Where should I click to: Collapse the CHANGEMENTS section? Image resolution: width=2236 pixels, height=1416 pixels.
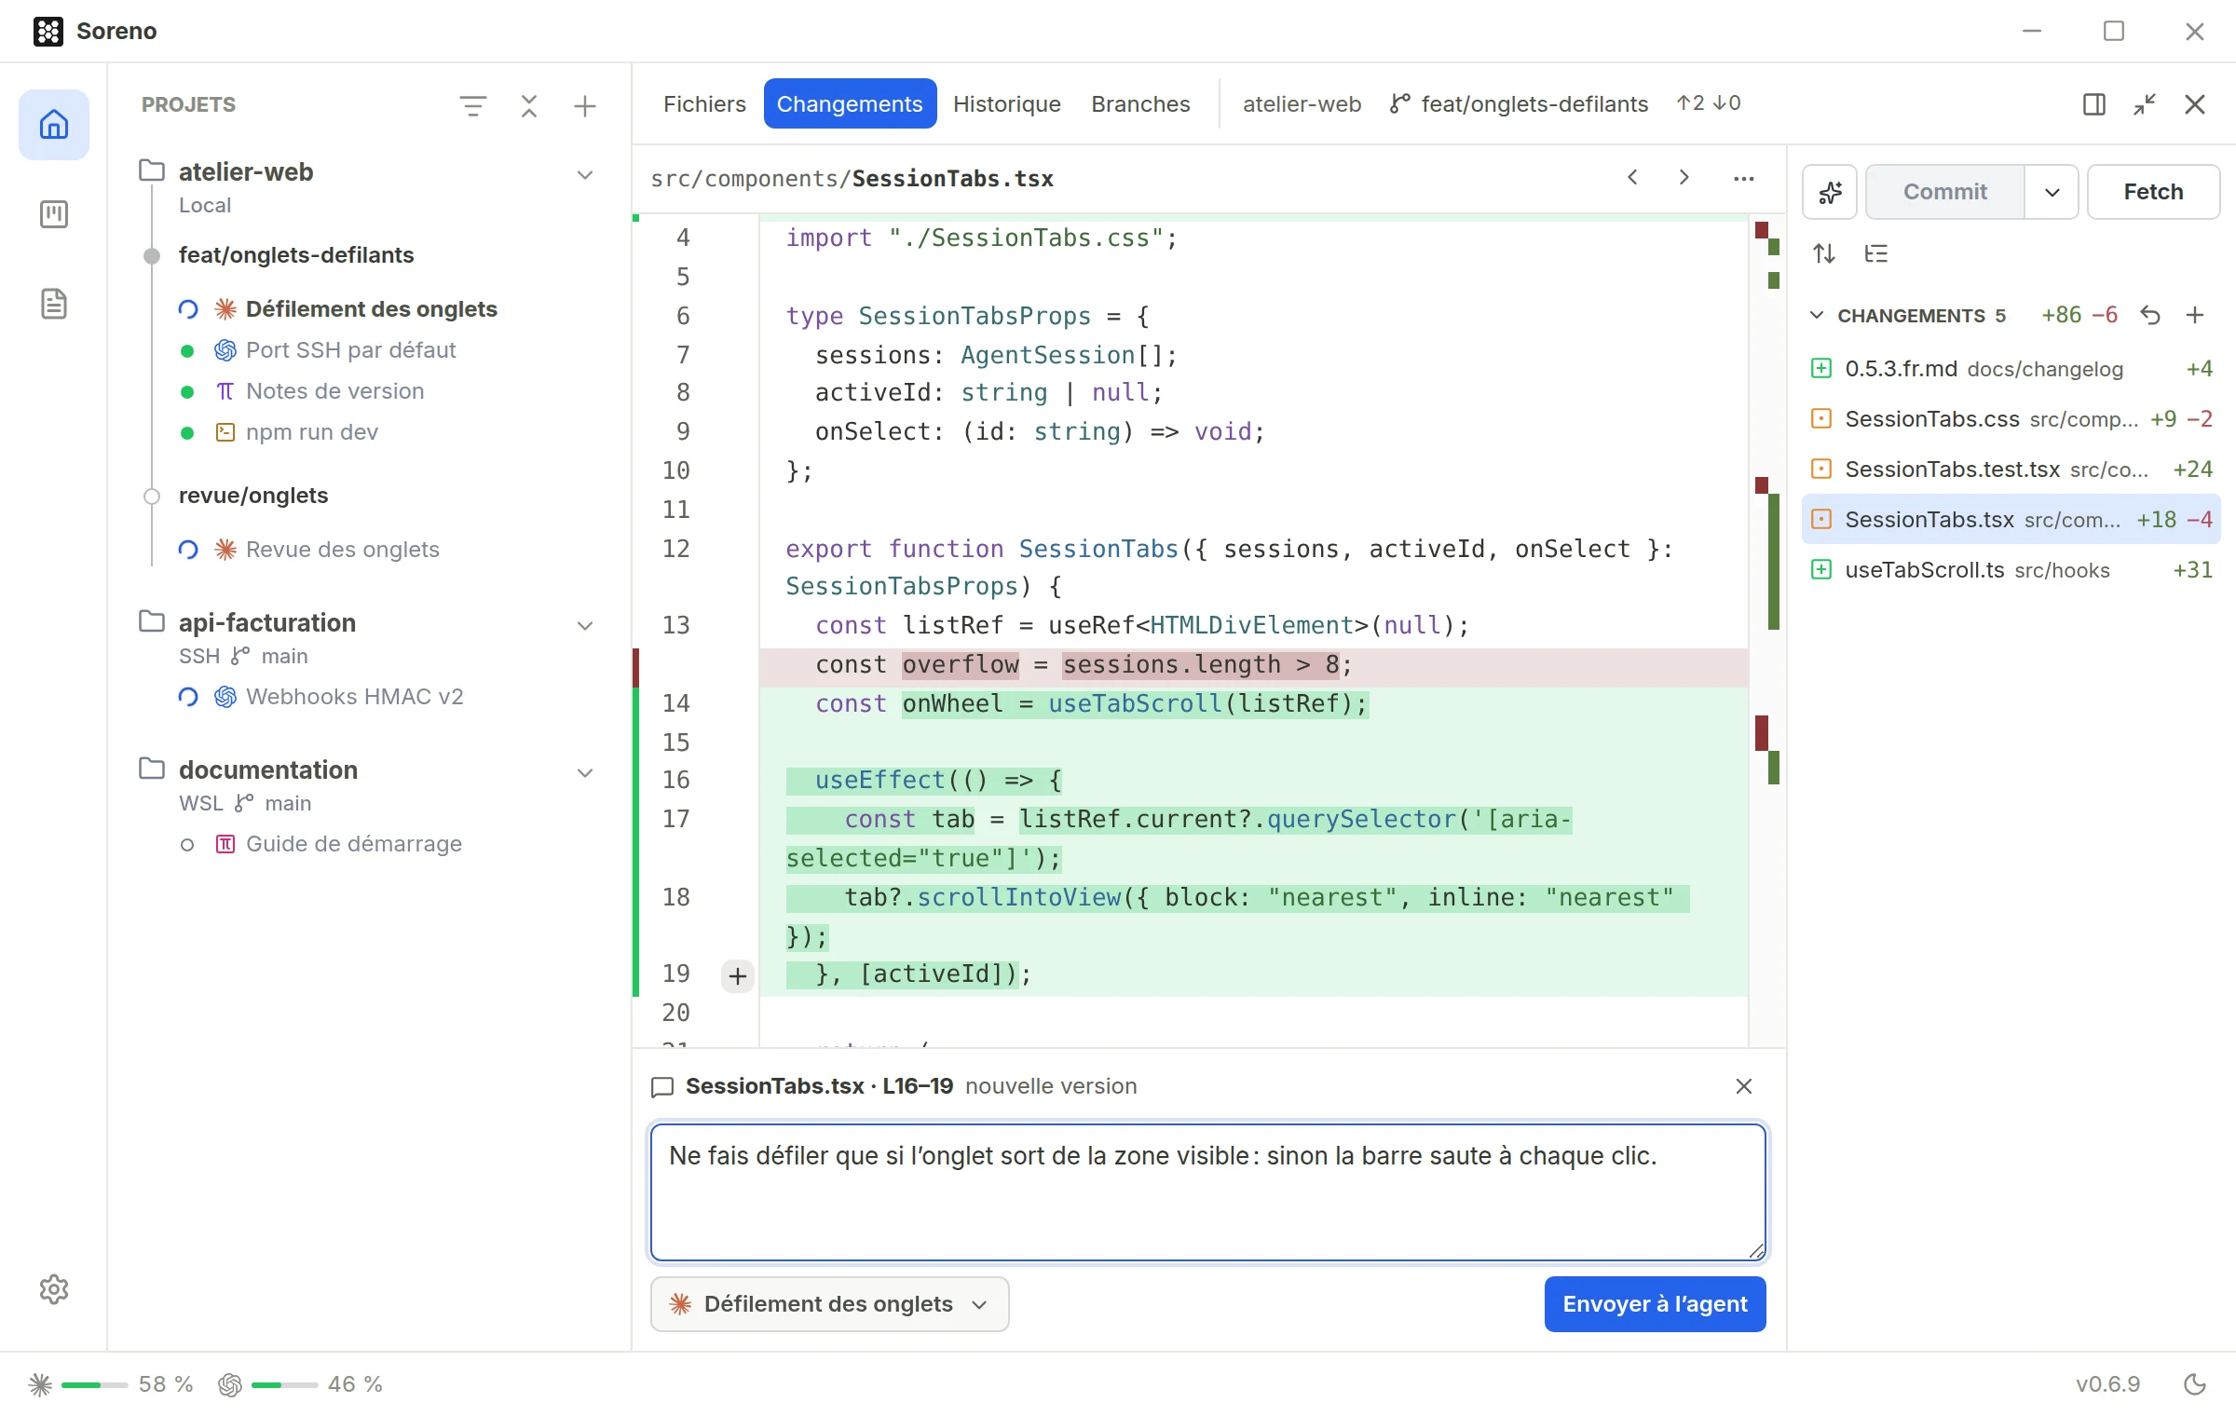click(x=1817, y=315)
